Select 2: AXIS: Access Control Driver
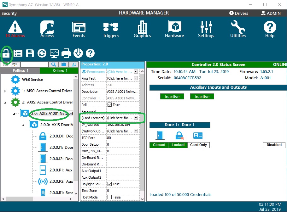 (47, 102)
